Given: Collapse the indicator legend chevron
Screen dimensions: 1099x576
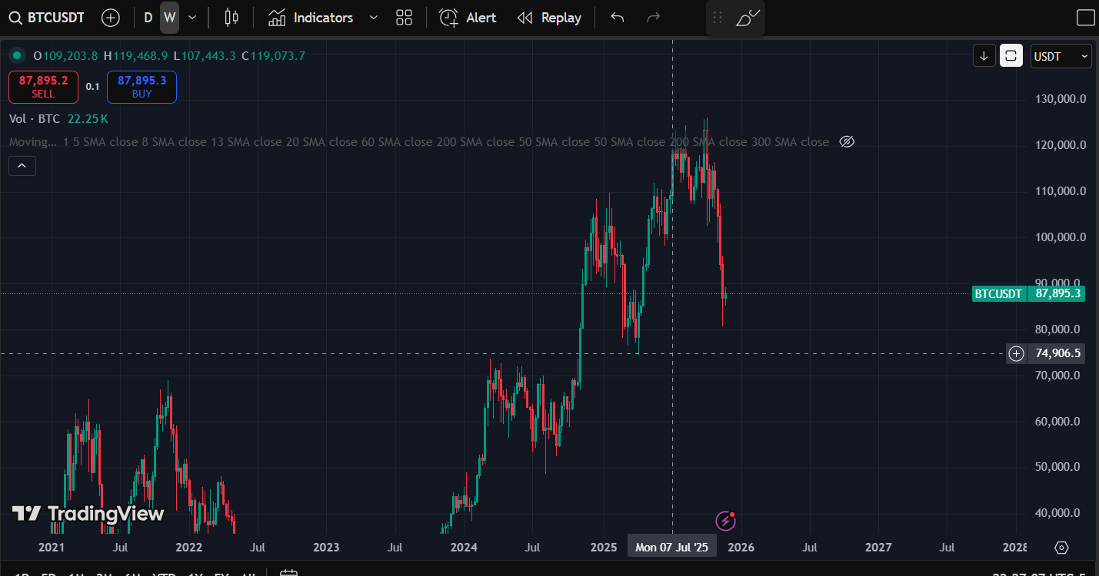Looking at the screenshot, I should coord(22,165).
